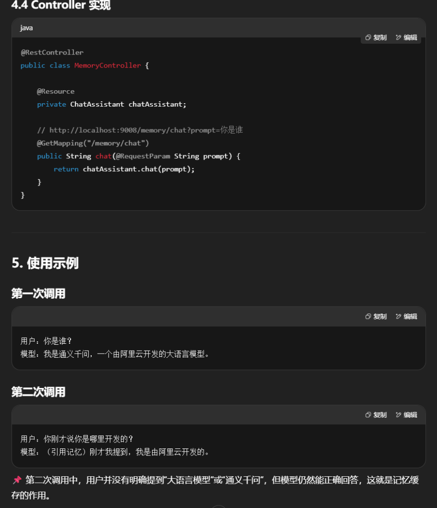437x508 pixels.
Task: Click the localhost:9008 URL comment
Action: (140, 130)
